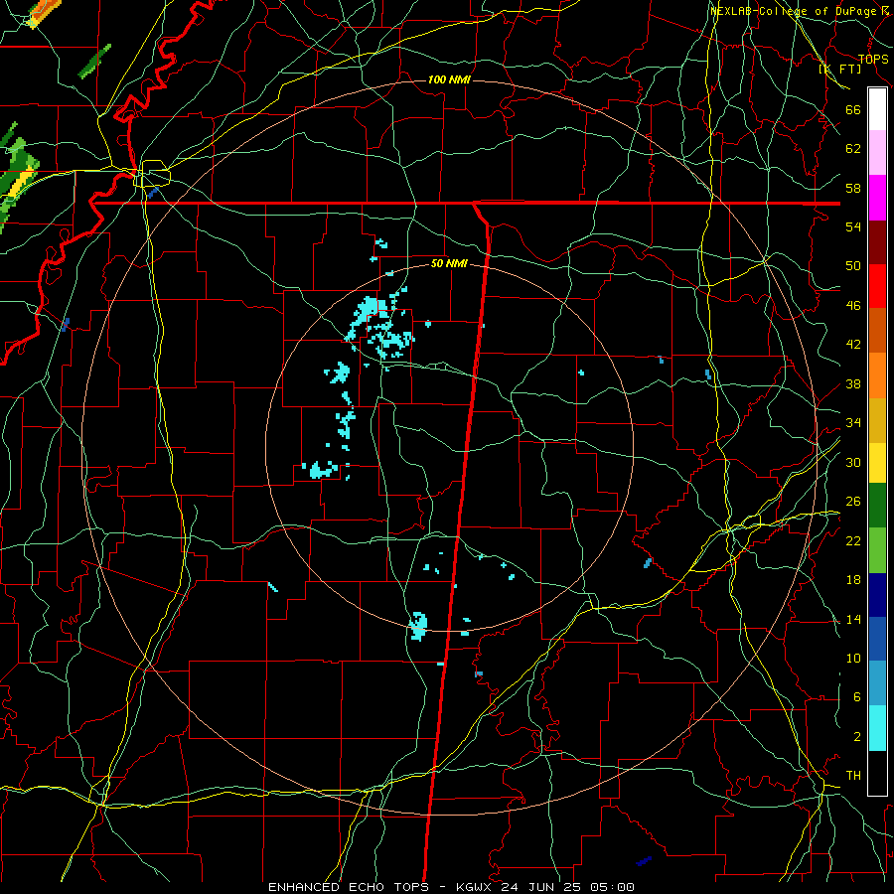
Task: Click the cyan 2 kft legend swatch
Action: (x=877, y=728)
